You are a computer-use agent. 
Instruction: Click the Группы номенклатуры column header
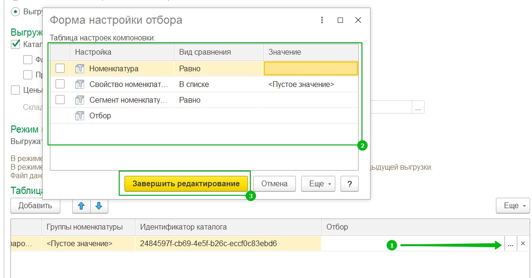tap(88, 227)
